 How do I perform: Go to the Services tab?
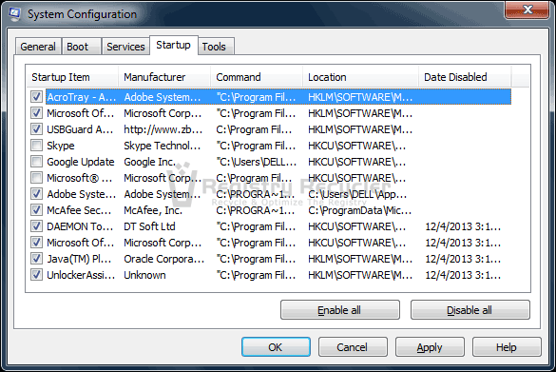click(125, 47)
